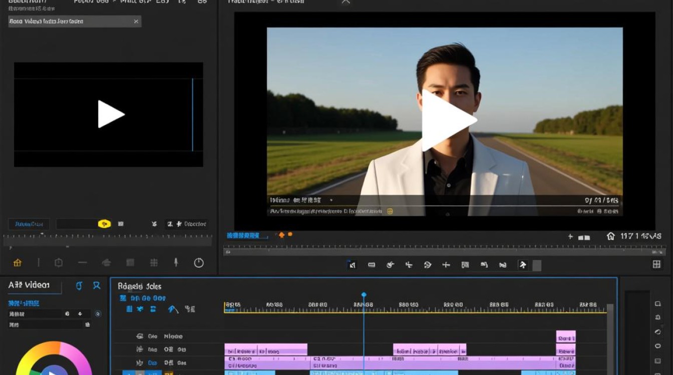This screenshot has height=375, width=673.
Task: Click the yellow badge icon below the source preview
Action: tap(104, 224)
